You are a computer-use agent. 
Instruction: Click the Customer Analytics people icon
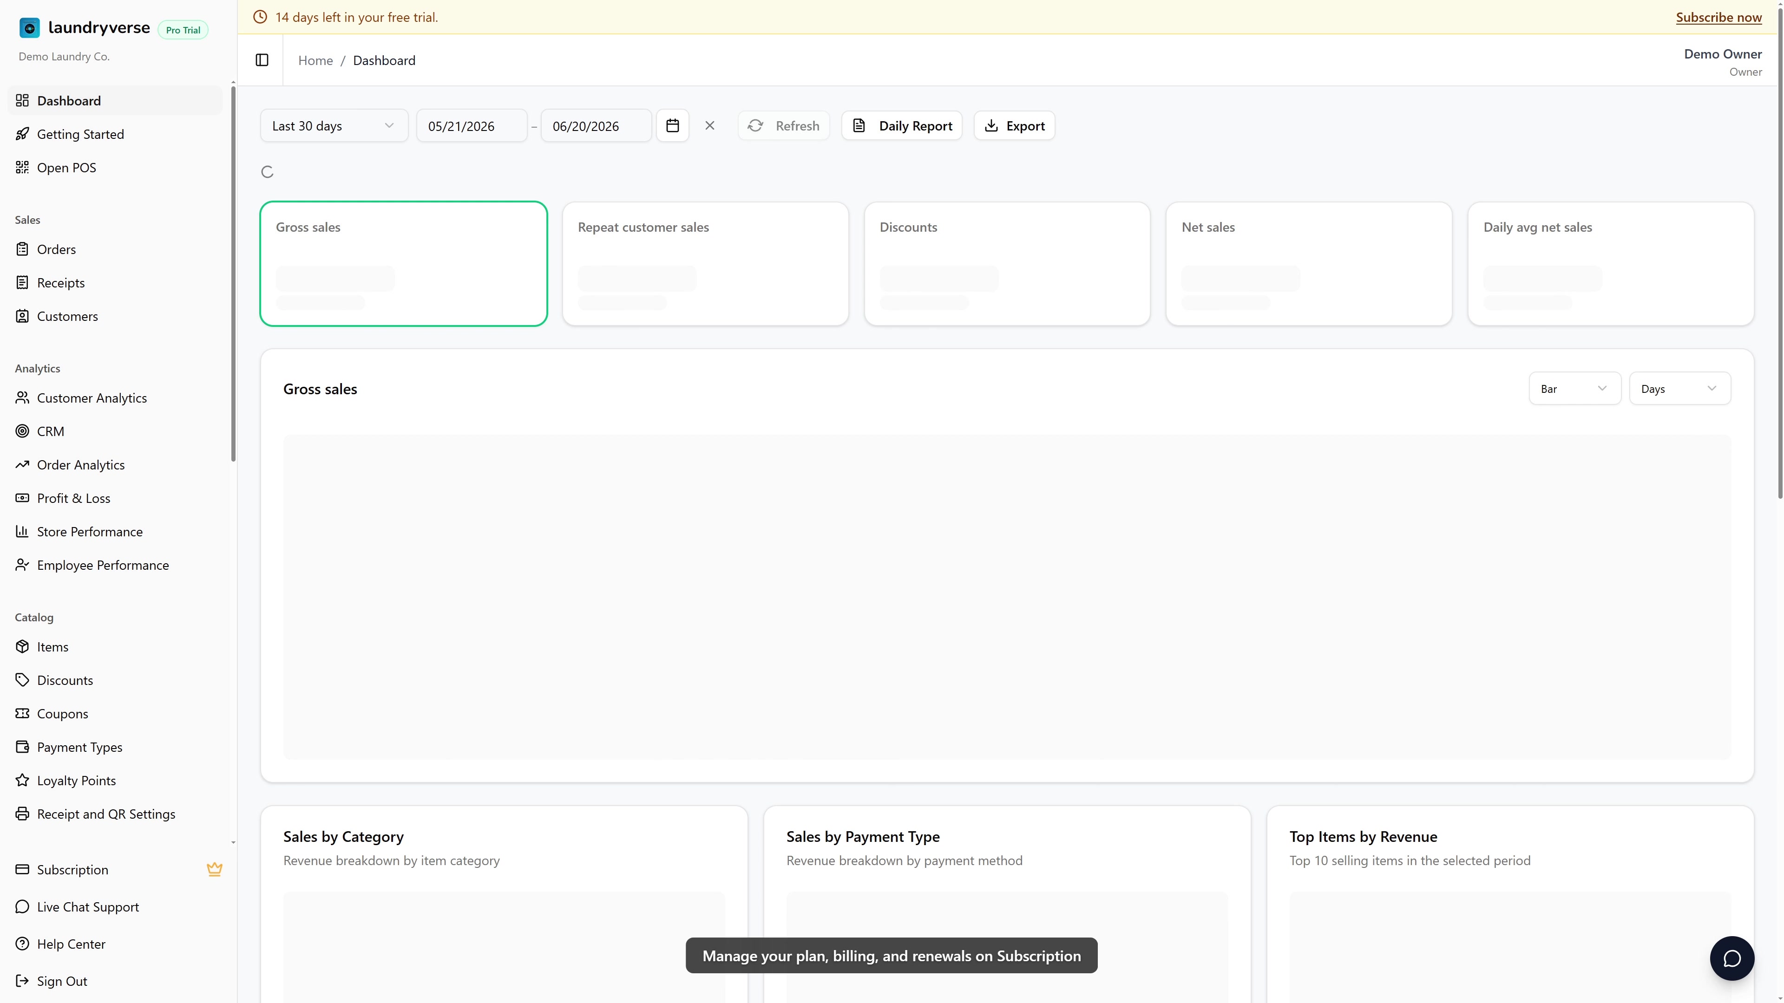point(22,397)
